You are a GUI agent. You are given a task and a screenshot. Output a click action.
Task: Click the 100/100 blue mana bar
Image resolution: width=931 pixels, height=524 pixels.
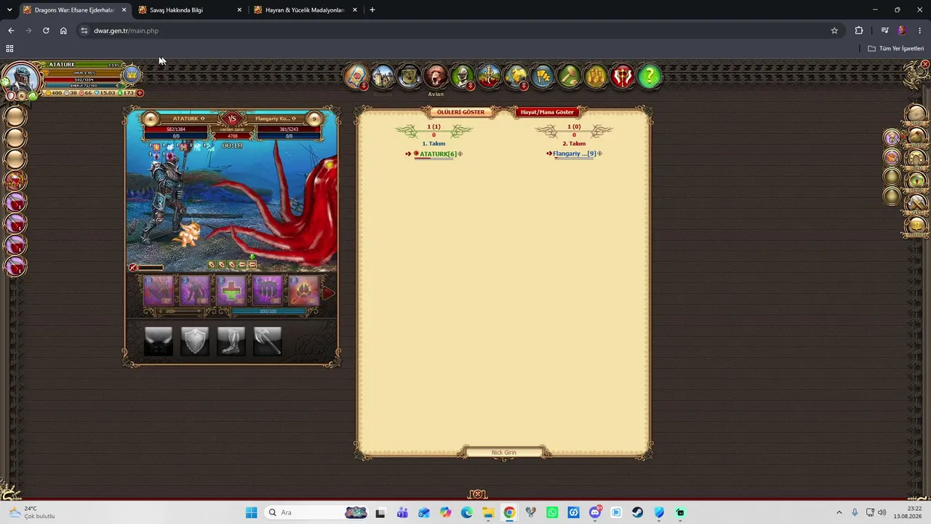point(268,311)
